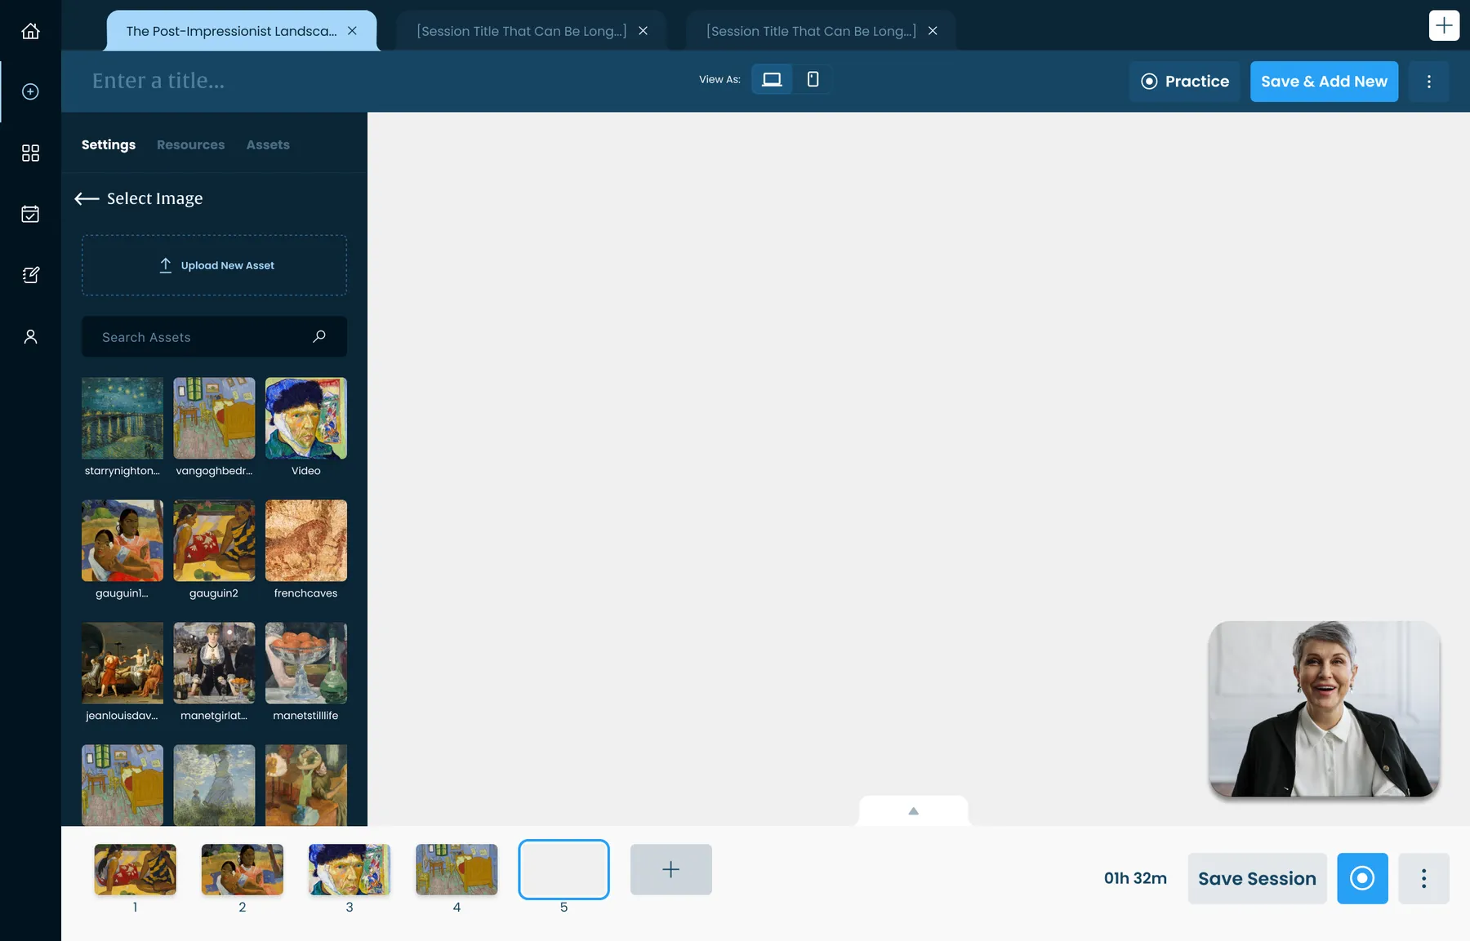Select the manetgirlat asset thumbnail
Viewport: 1470px width, 941px height.
(214, 663)
